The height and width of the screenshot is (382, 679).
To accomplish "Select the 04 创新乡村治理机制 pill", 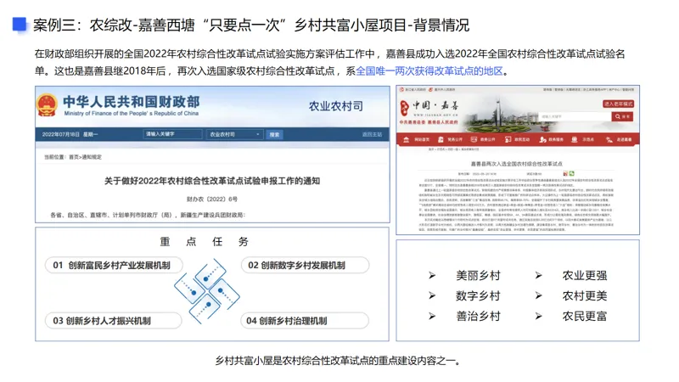I will (x=305, y=321).
